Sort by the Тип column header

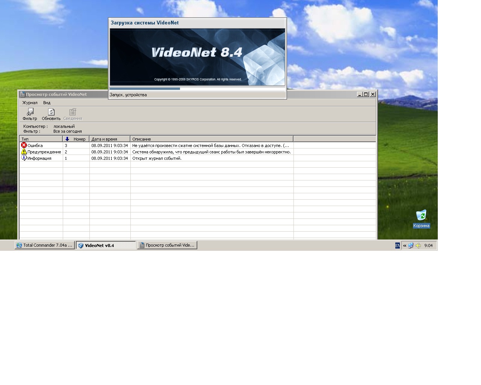tap(41, 139)
